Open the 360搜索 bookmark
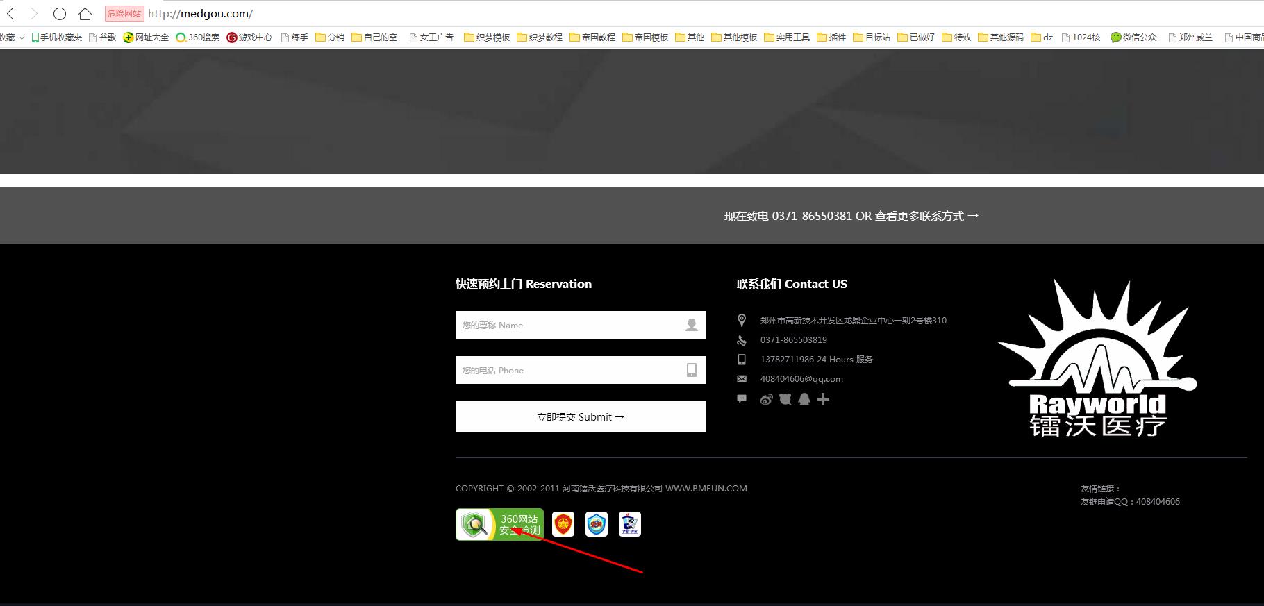 tap(197, 37)
